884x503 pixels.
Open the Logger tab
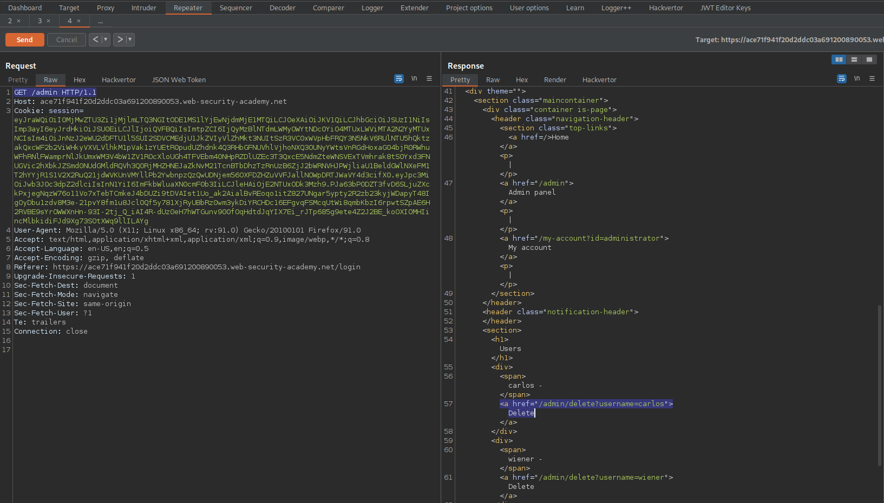(x=372, y=8)
